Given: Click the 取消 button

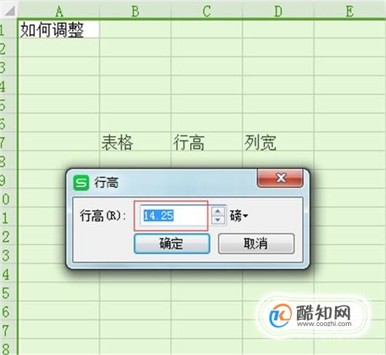Looking at the screenshot, I should [256, 244].
